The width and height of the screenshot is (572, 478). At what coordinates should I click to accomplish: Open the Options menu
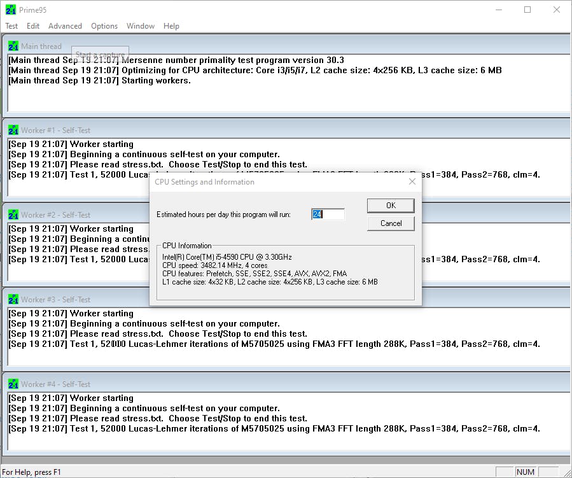pos(104,26)
